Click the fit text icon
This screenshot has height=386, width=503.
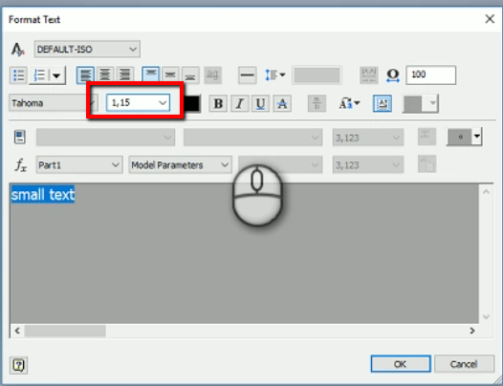point(369,75)
